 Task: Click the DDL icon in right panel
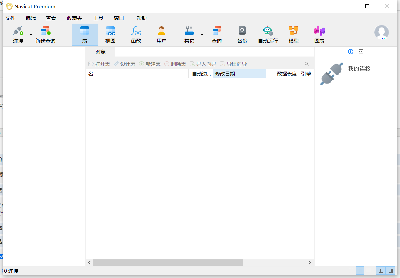tap(361, 52)
